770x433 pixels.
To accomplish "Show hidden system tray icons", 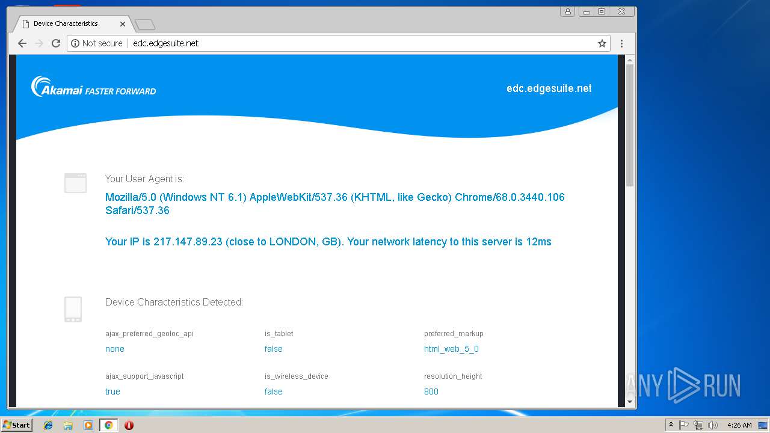I will coord(671,425).
